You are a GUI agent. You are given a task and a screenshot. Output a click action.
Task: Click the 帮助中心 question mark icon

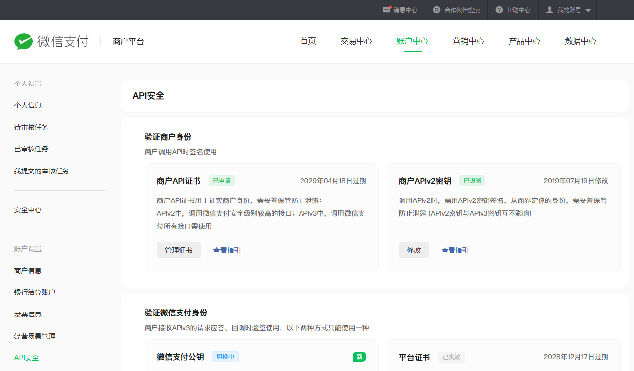pos(499,10)
